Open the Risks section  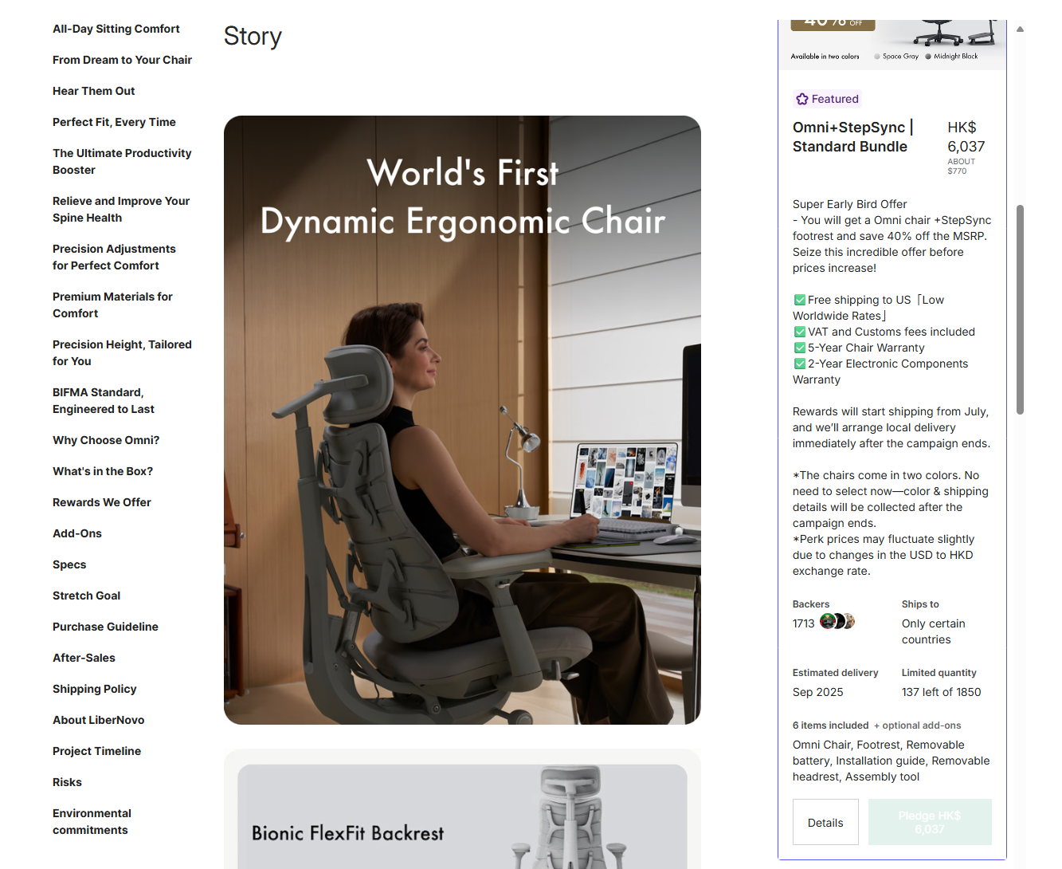click(x=67, y=782)
